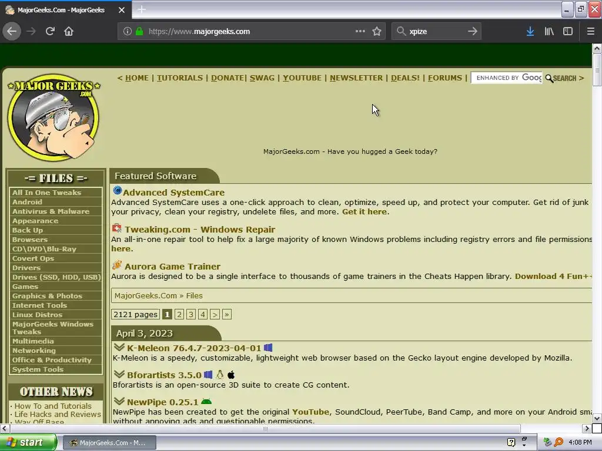Image resolution: width=602 pixels, height=451 pixels.
Task: Click the Windows flag icon after K-Meleon title
Action: tap(268, 348)
